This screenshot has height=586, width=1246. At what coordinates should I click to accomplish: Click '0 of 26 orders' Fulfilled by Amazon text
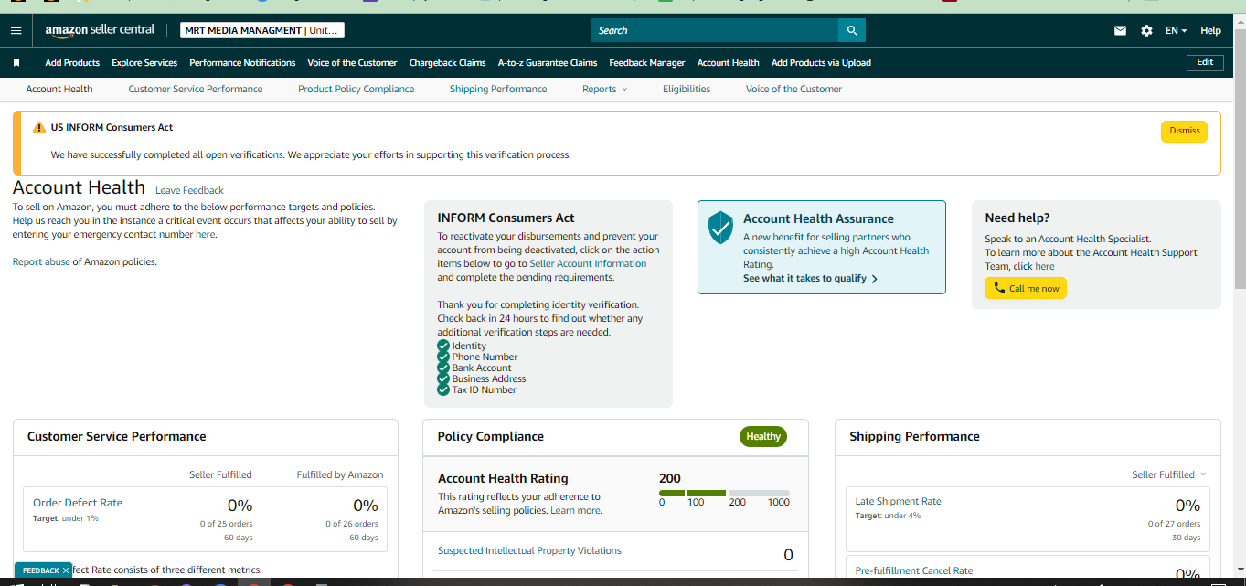coord(352,524)
